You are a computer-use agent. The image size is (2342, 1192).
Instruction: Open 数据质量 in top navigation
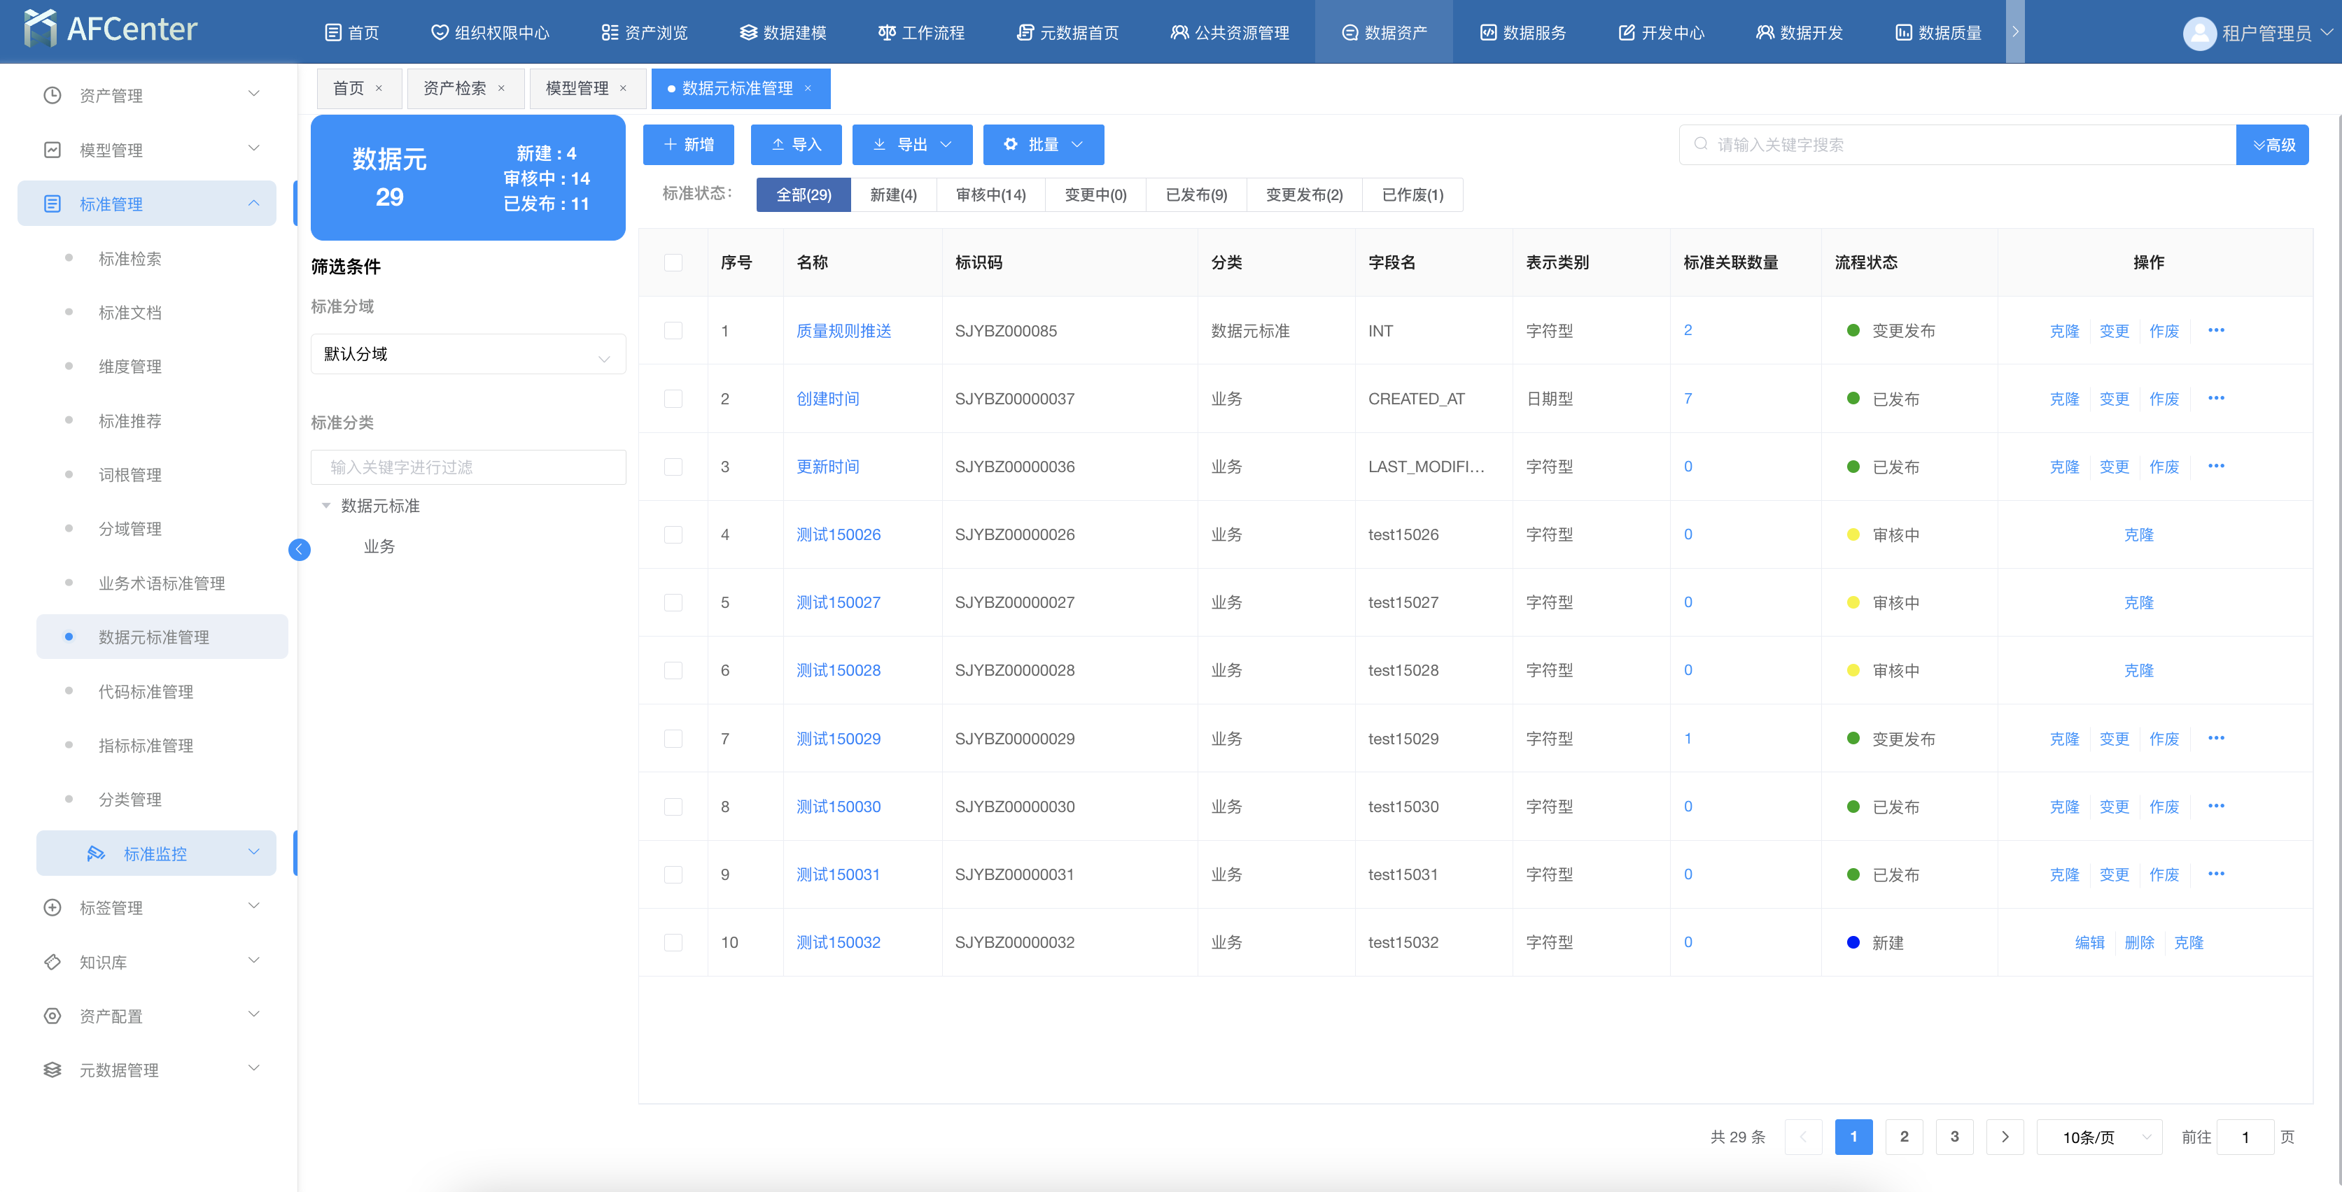pos(1938,33)
